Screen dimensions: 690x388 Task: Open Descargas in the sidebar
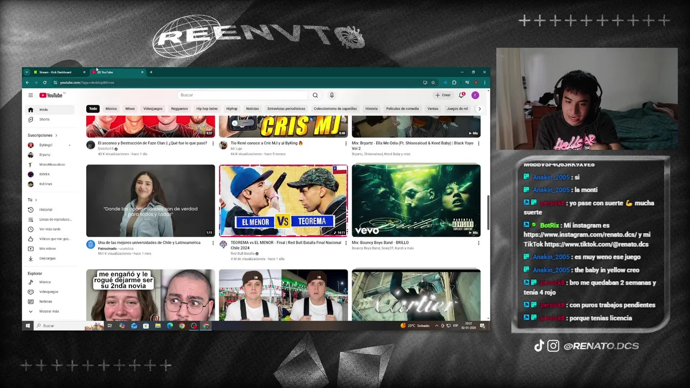[x=49, y=258]
